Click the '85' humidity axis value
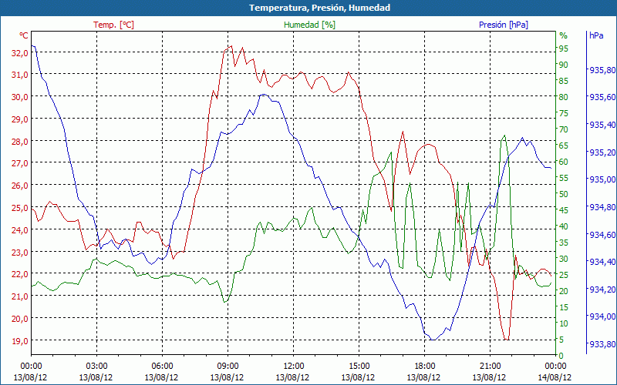617x385 pixels. pos(564,81)
